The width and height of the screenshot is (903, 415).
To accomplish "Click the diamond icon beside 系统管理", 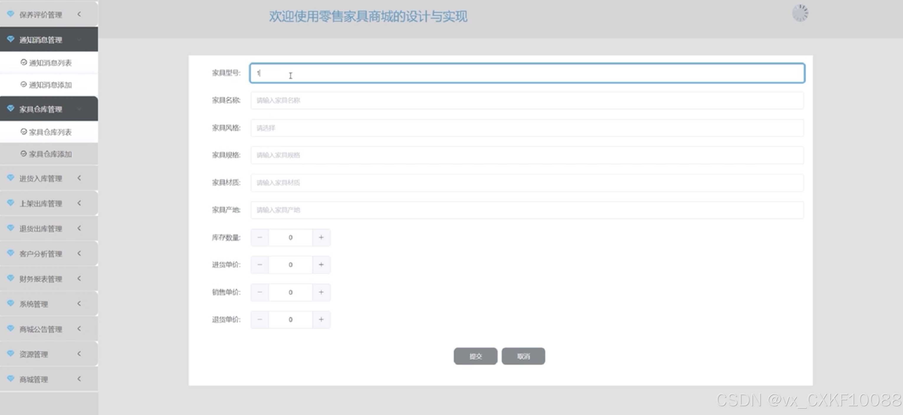I will pos(11,303).
